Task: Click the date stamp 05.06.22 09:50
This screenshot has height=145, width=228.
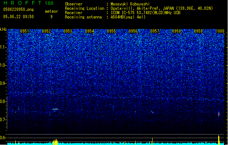Action: tap(18, 17)
